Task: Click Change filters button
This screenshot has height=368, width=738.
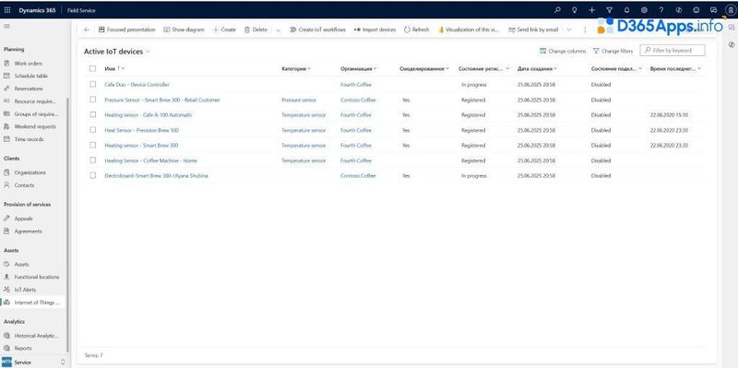Action: click(613, 51)
